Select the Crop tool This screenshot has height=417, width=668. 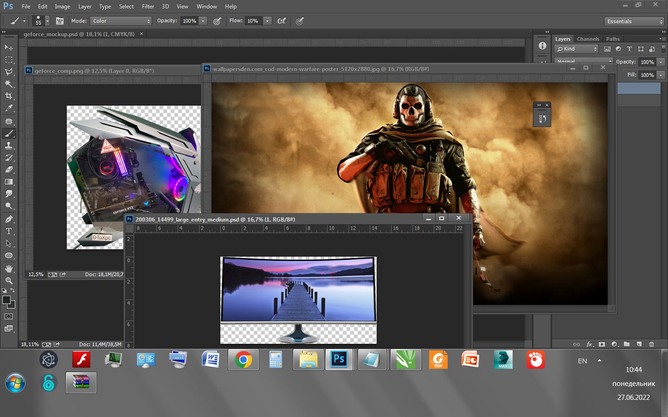point(9,95)
